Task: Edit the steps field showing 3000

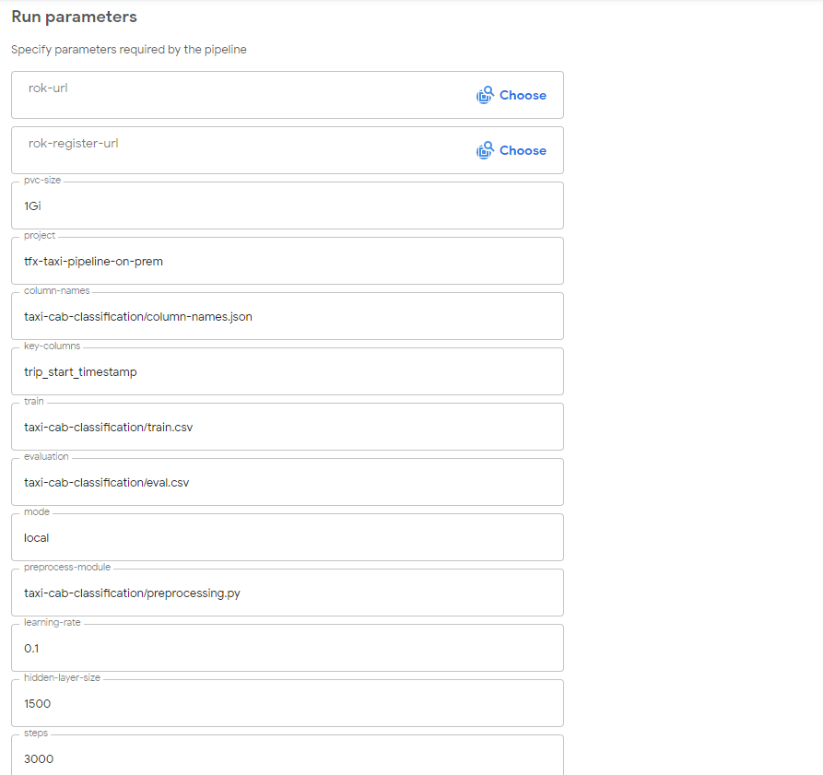Action: point(288,755)
